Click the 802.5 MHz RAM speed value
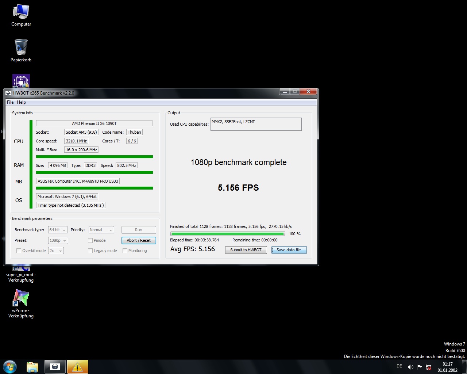Image resolution: width=467 pixels, height=374 pixels. pos(127,165)
